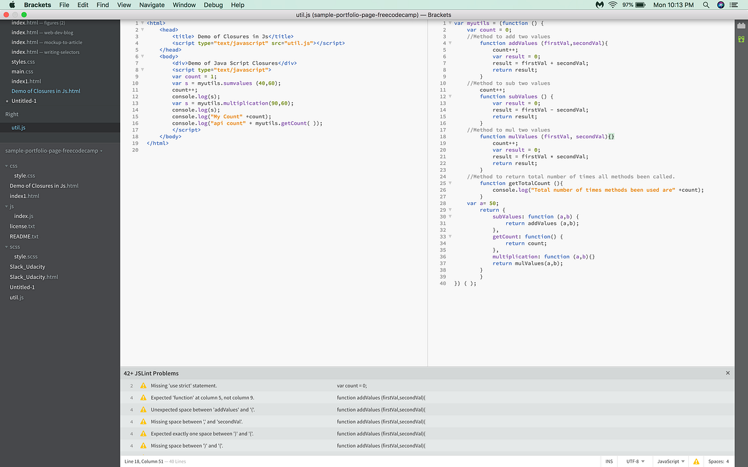748x467 pixels.
Task: Open the UTF-8 encoding dropdown
Action: coord(634,461)
